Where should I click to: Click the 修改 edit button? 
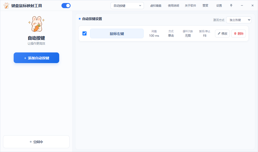222,33
